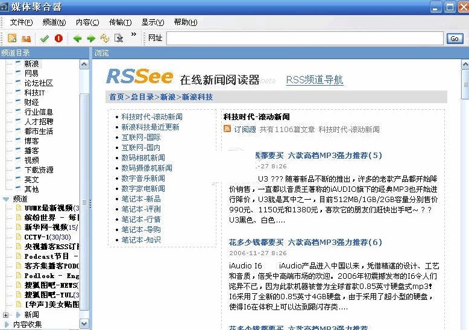Select the 搜狐图吧-NEWS channel
The image size is (469, 330).
pyautogui.click(x=52, y=285)
